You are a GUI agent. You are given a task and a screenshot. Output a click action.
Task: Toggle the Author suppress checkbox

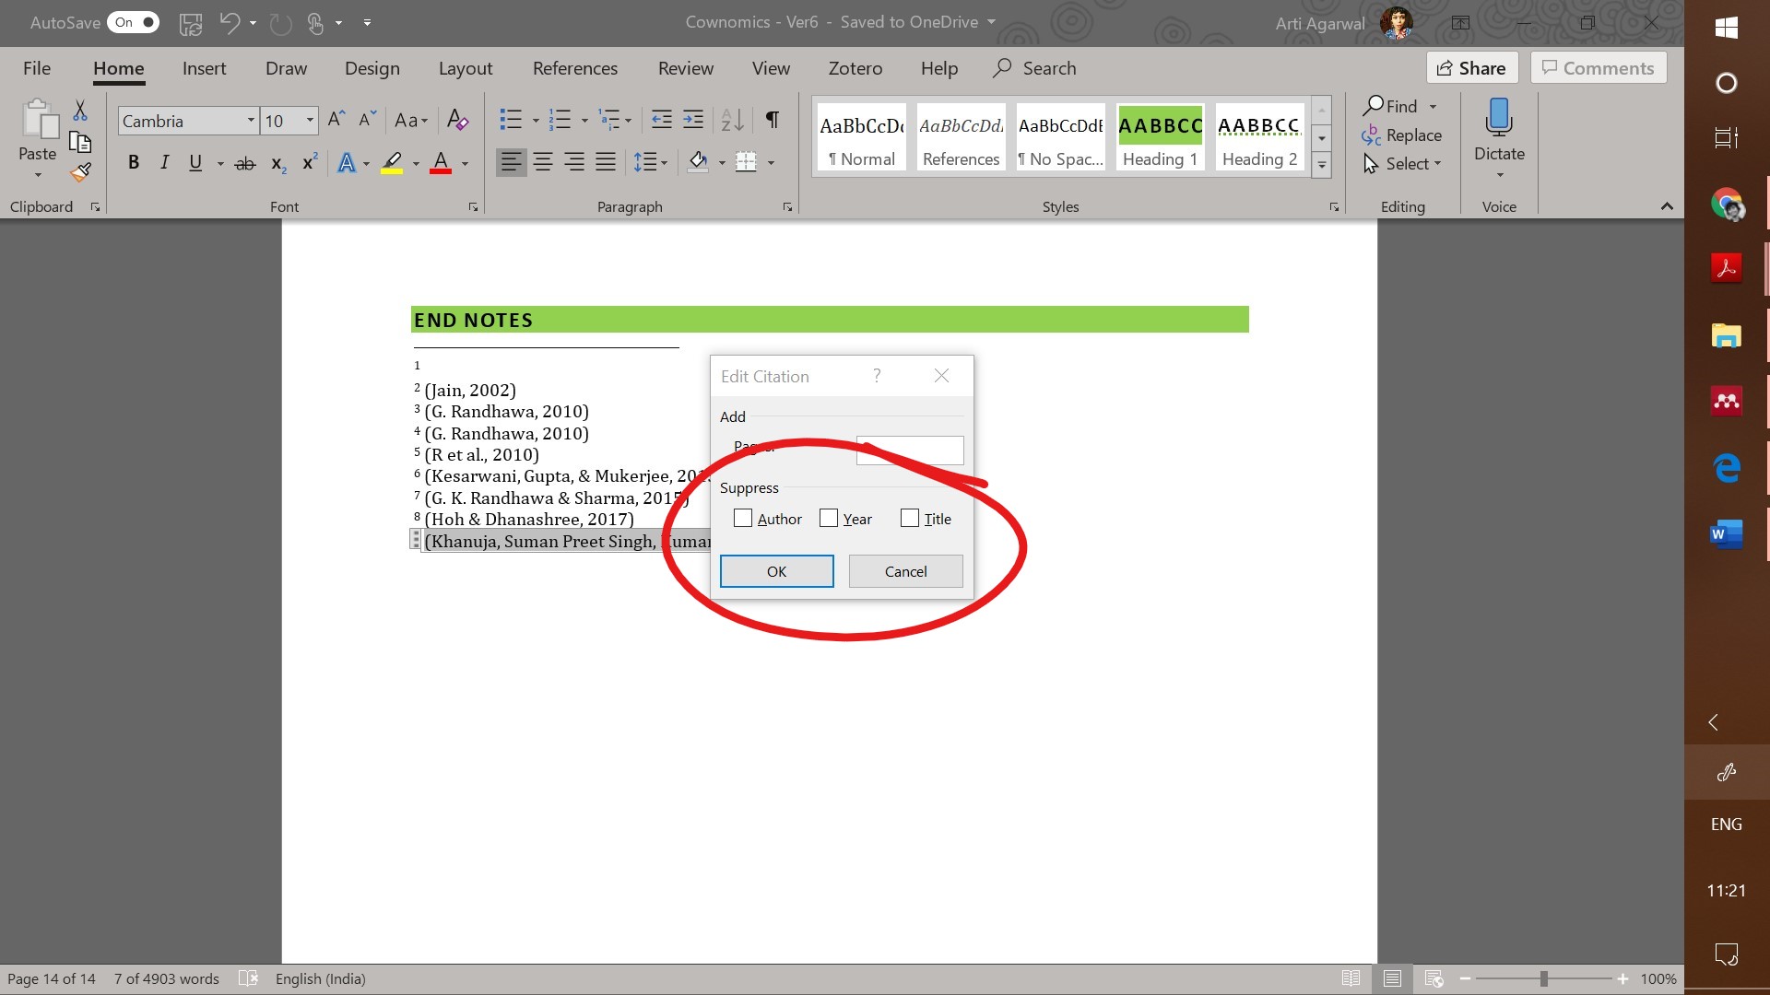coord(743,518)
